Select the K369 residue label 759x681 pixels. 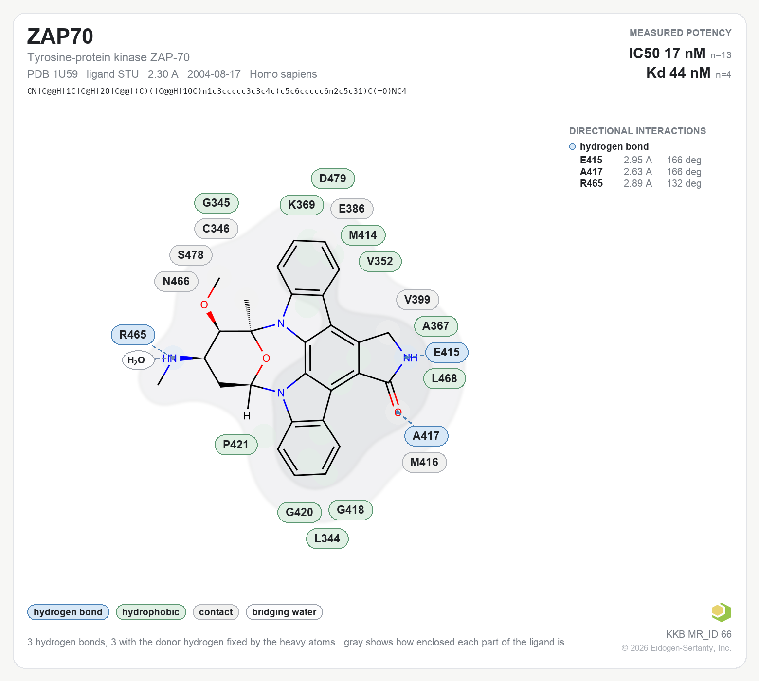[302, 205]
